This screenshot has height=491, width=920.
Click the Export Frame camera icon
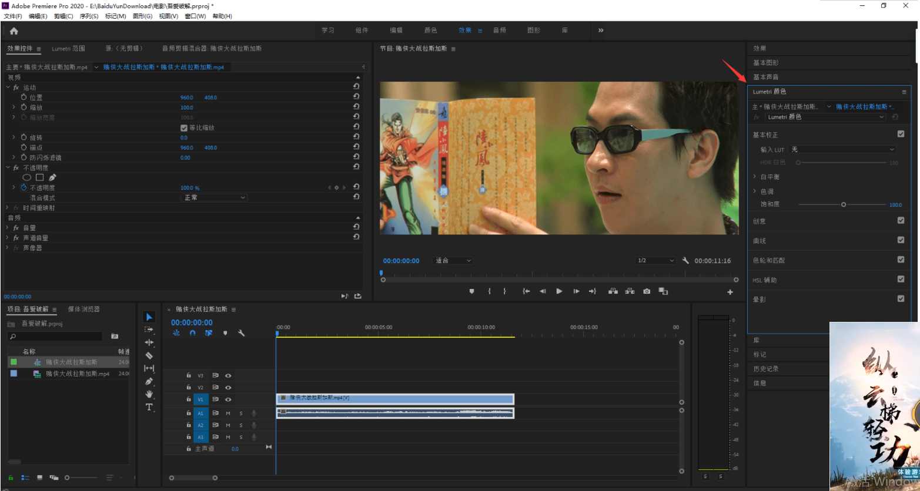tap(647, 291)
